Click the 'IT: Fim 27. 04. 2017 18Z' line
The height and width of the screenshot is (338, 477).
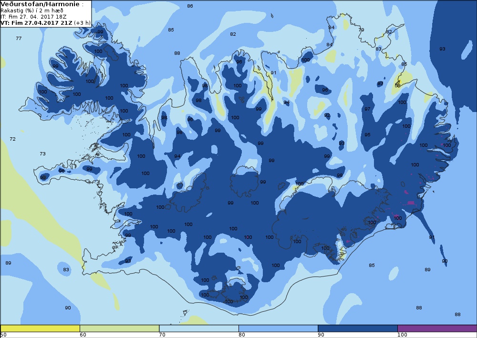point(33,17)
